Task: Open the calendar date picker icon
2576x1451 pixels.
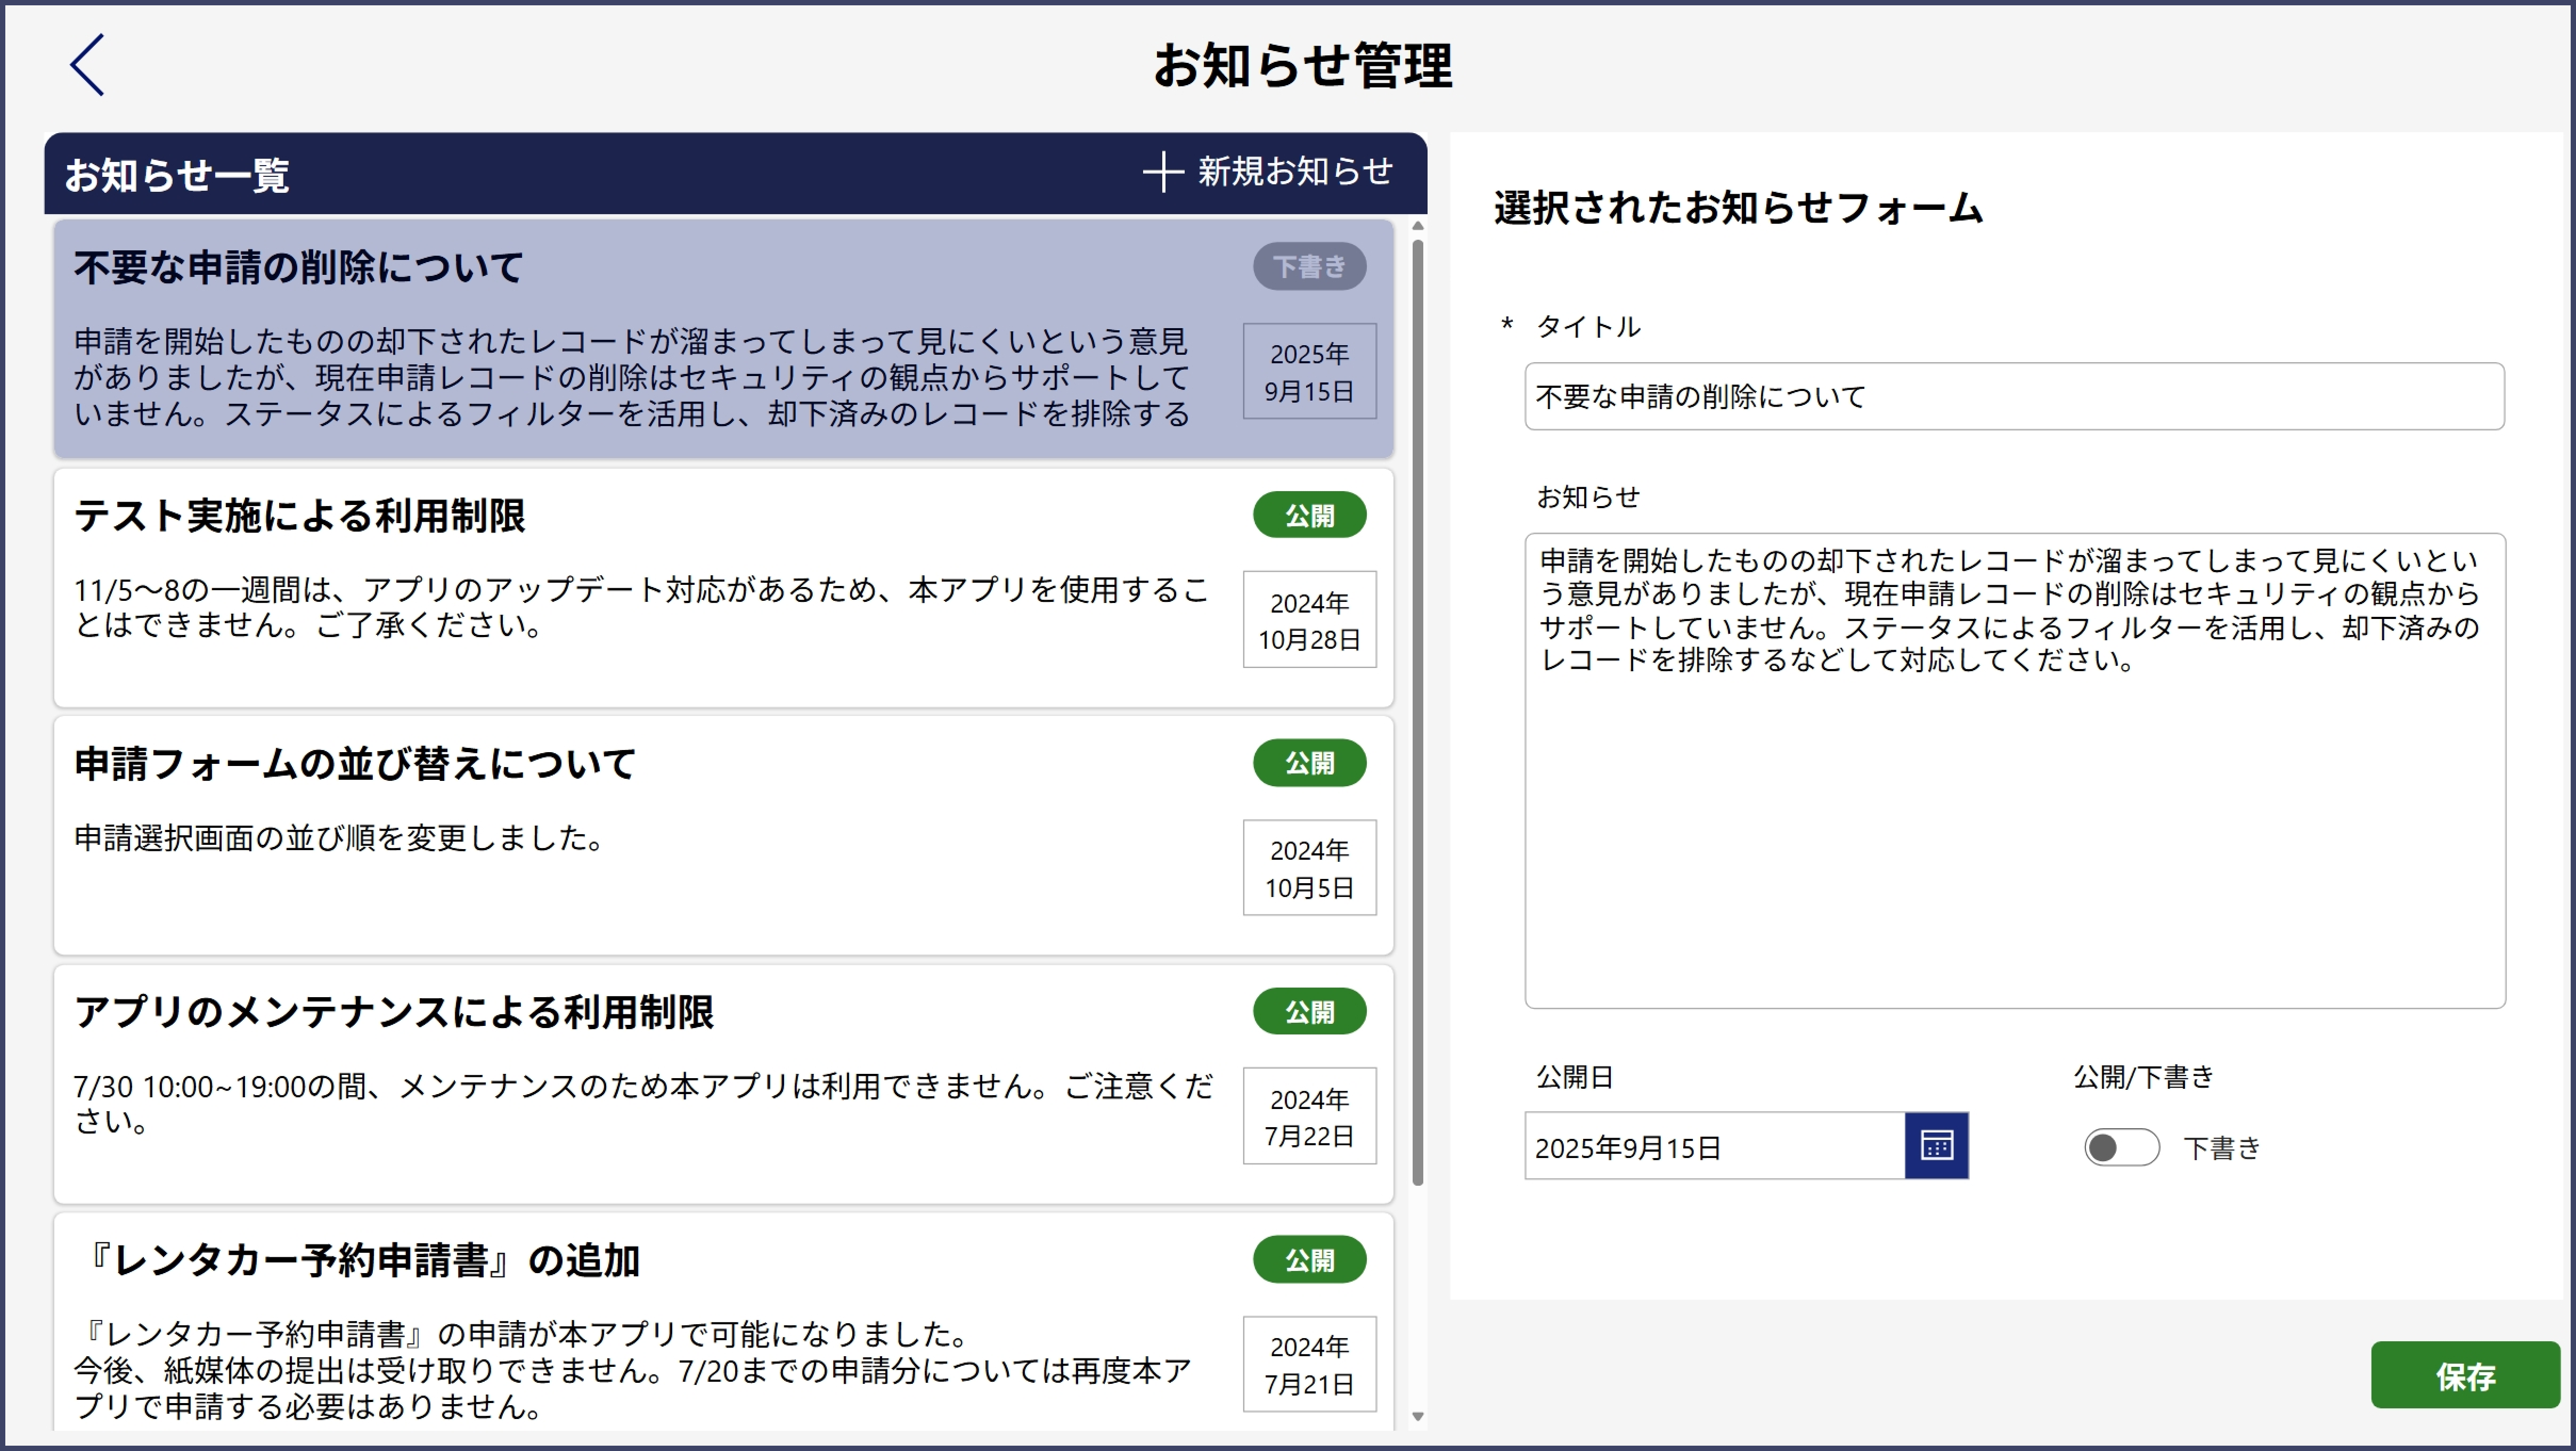Action: click(1936, 1146)
